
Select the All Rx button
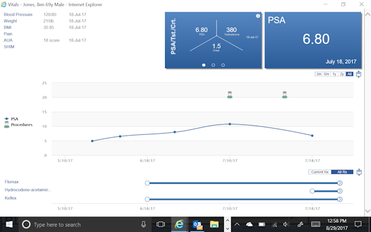[342, 172]
